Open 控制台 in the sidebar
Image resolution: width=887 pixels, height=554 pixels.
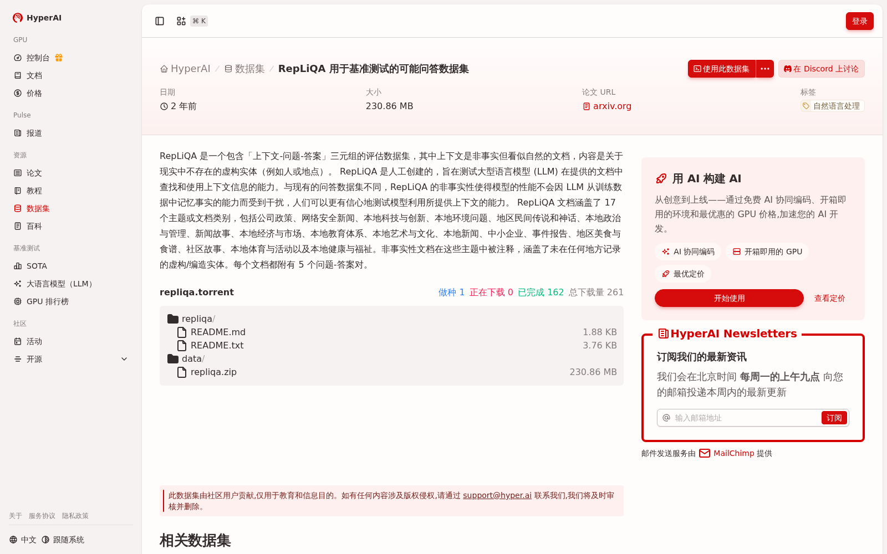[x=38, y=58]
